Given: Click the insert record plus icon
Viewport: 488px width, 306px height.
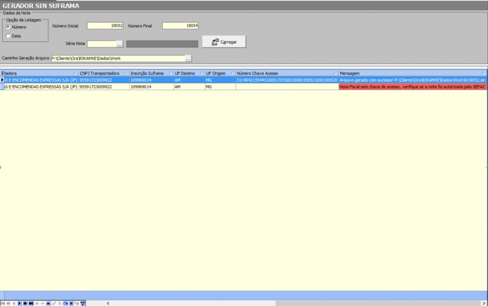Looking at the screenshot, I should pos(37,303).
